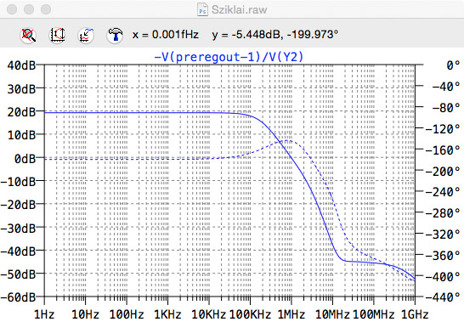Click the -360° phase axis label
The width and height of the screenshot is (464, 322).
(443, 255)
